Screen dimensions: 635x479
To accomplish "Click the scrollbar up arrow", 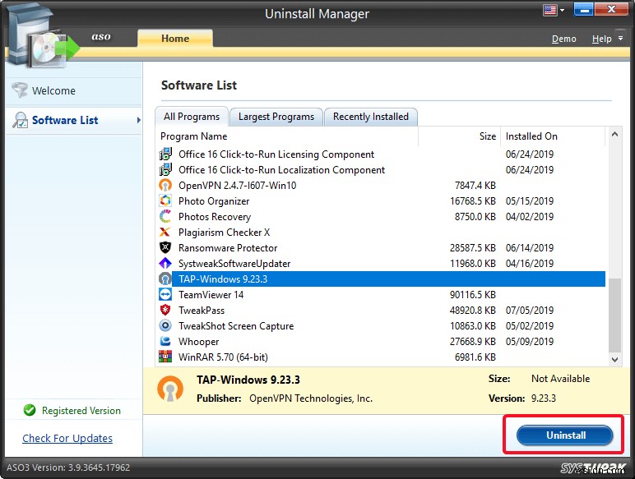I will [x=614, y=134].
